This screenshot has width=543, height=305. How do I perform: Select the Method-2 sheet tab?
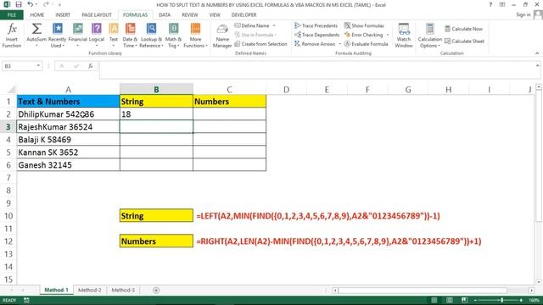tap(90, 290)
